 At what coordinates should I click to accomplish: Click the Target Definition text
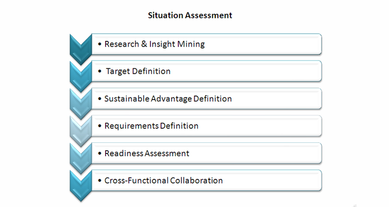[x=138, y=71]
